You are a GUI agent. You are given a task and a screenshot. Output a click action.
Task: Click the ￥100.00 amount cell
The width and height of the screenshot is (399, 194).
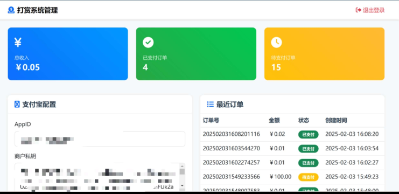pyautogui.click(x=280, y=177)
